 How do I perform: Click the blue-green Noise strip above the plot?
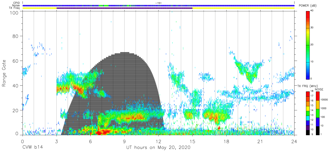tap(158, 5)
